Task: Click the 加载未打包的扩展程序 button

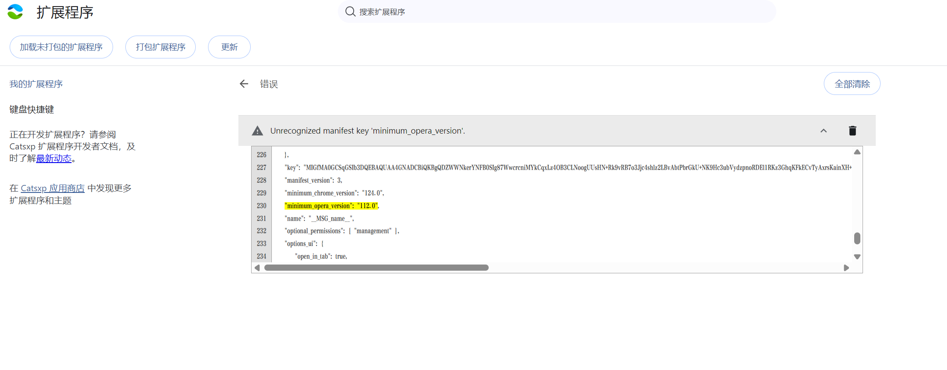Action: (61, 47)
